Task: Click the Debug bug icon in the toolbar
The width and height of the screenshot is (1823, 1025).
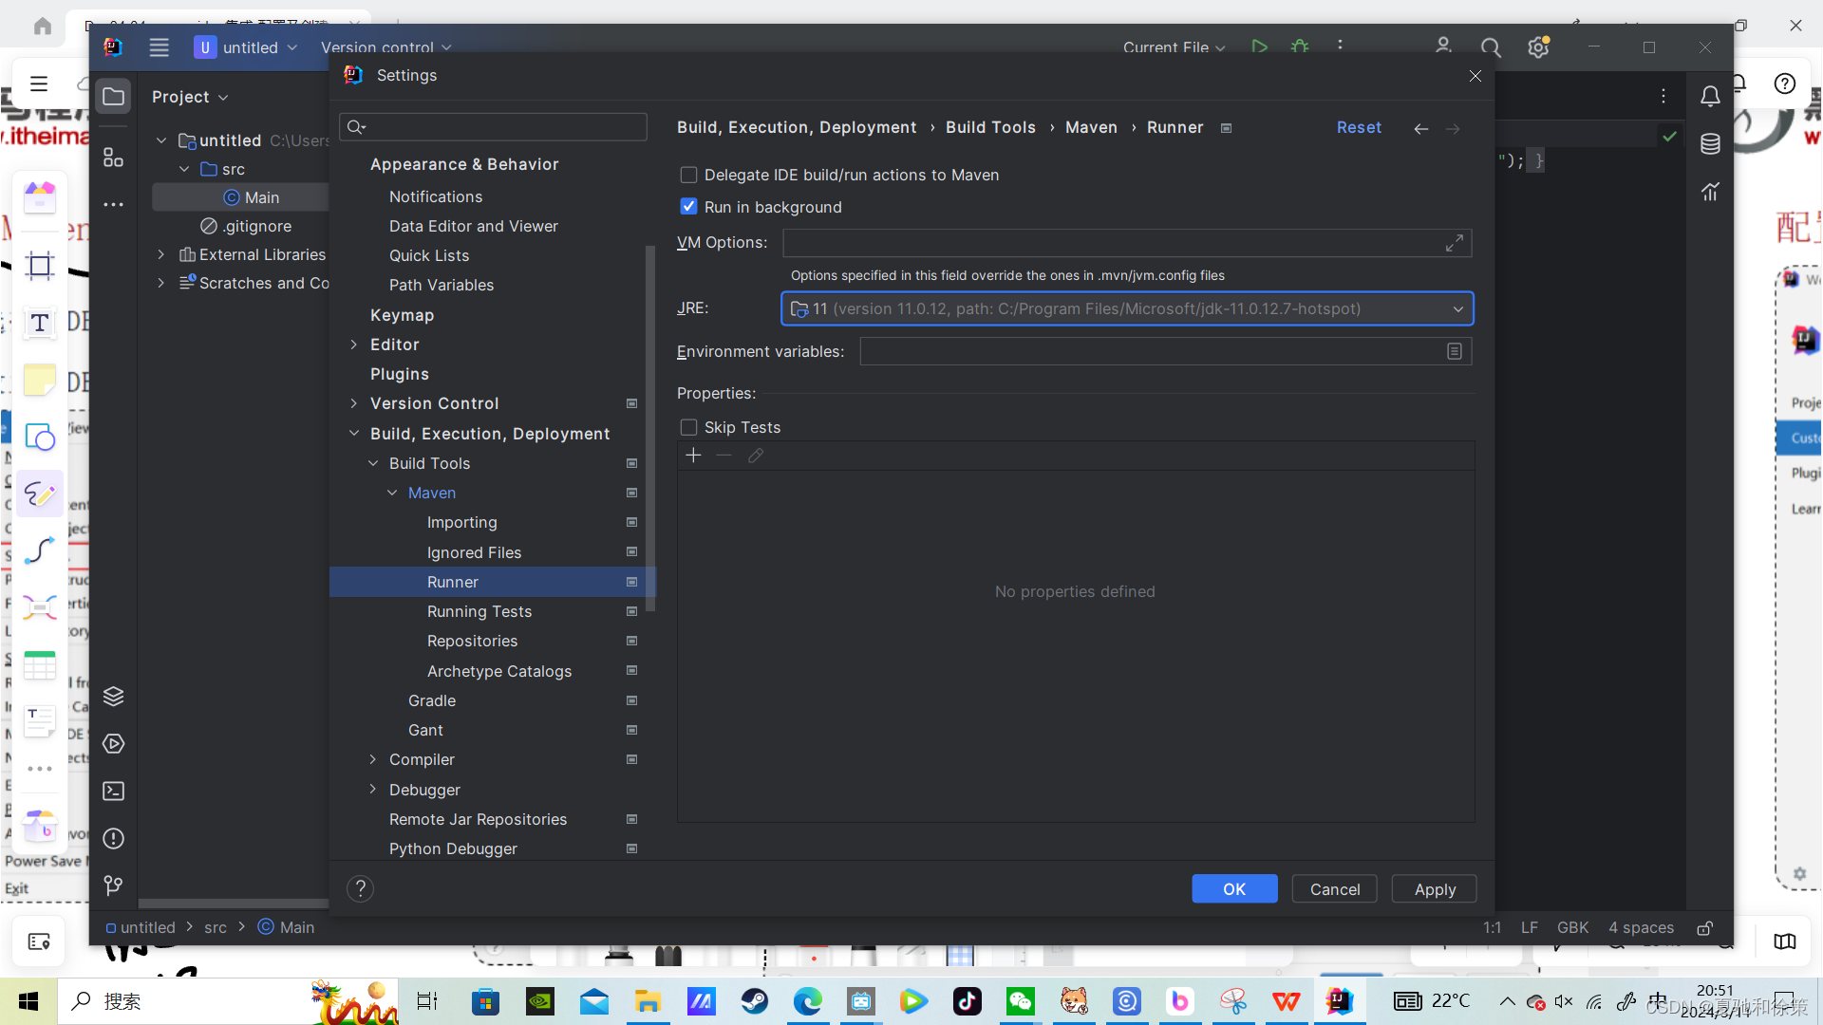Action: (x=1300, y=47)
